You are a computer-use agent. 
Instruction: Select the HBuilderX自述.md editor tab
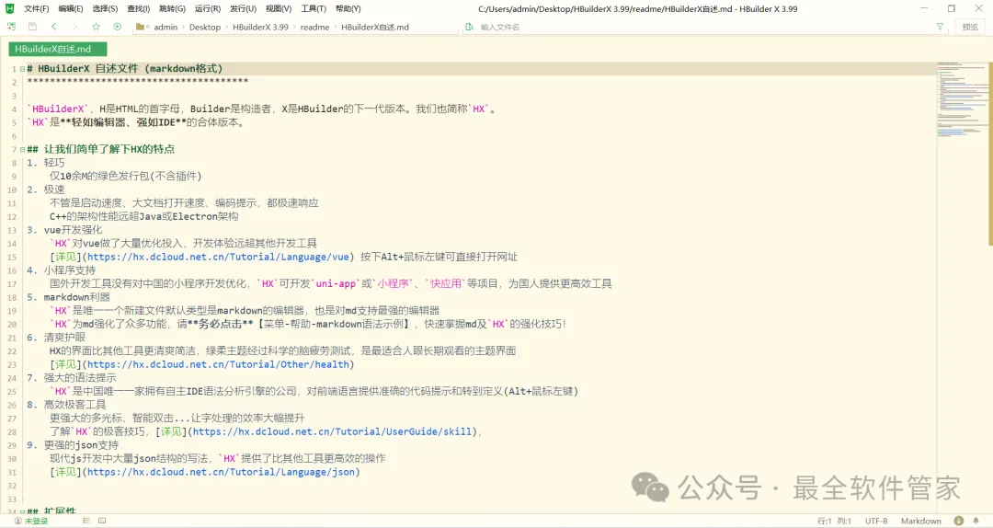pyautogui.click(x=58, y=49)
